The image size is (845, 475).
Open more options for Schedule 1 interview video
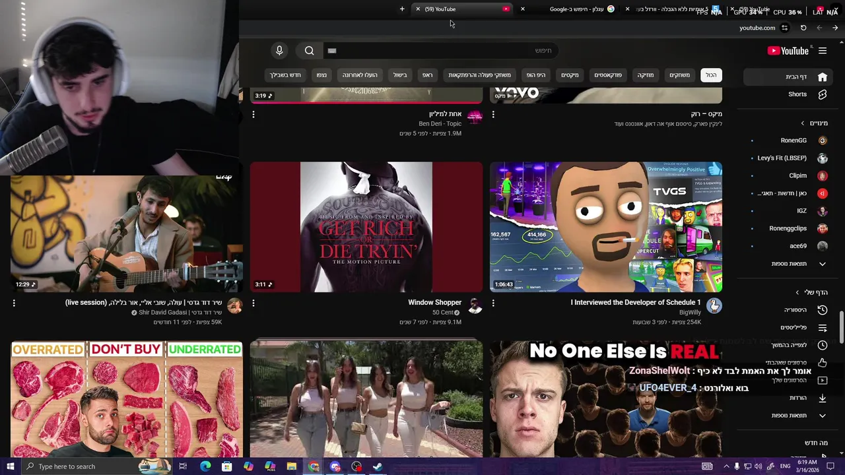493,303
